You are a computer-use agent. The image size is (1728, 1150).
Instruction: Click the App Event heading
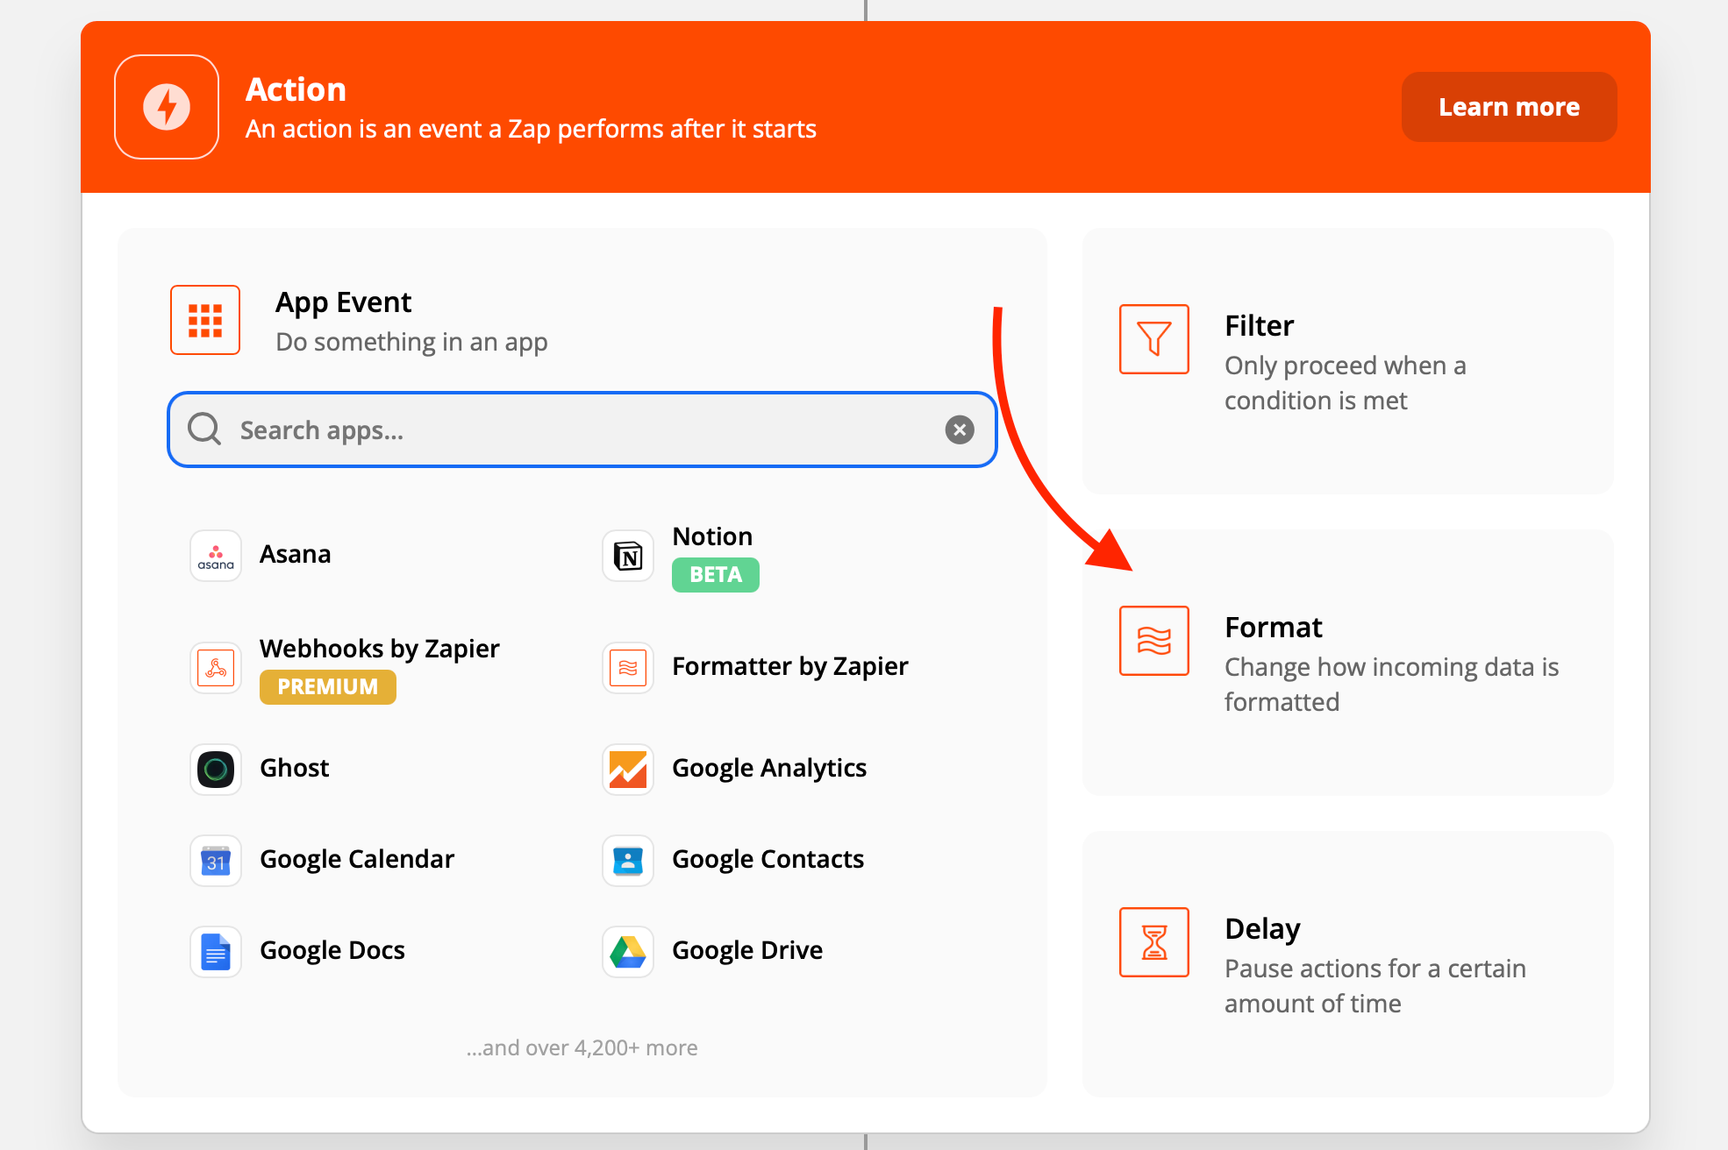tap(343, 302)
